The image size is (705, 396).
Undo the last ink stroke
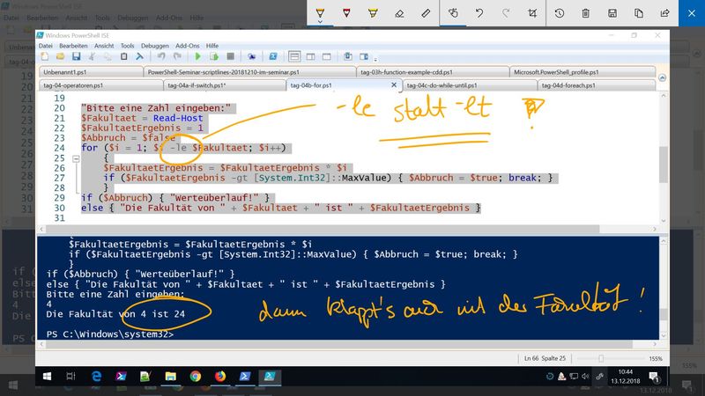479,13
